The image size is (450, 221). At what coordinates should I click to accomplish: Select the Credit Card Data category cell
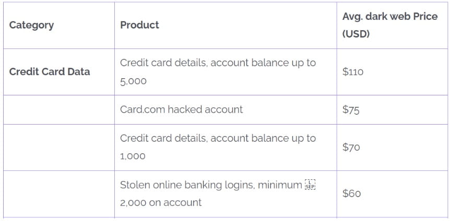pos(50,72)
